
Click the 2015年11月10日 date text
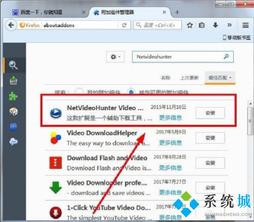tap(168, 107)
